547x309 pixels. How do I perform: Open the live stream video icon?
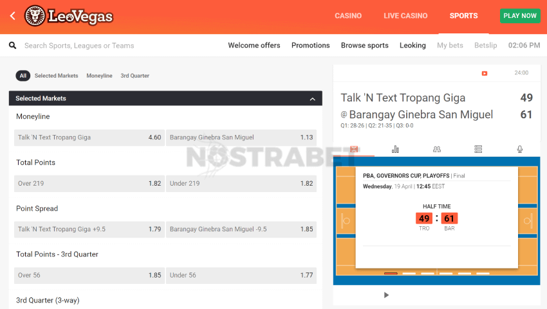coord(485,73)
